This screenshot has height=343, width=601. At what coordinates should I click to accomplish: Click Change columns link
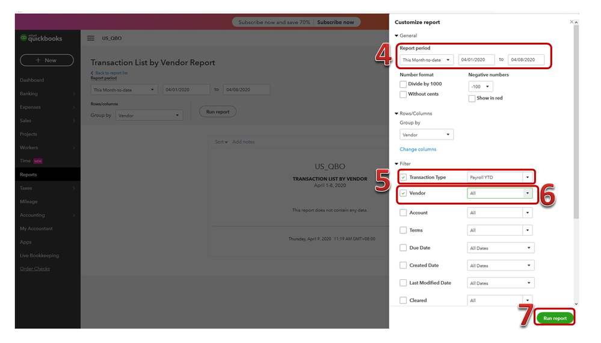coord(418,149)
